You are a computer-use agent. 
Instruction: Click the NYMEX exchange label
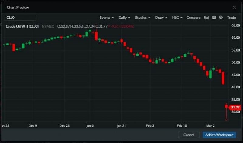click(x=48, y=26)
